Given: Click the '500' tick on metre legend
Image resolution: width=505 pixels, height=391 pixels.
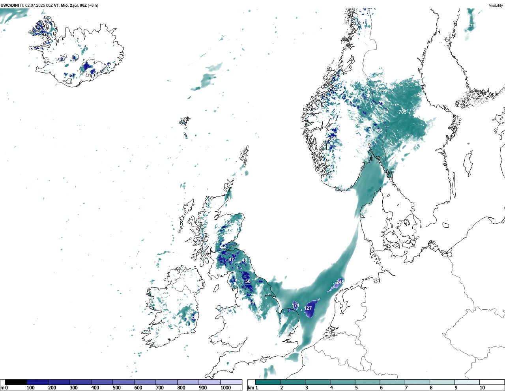Looking at the screenshot, I should tap(116, 388).
